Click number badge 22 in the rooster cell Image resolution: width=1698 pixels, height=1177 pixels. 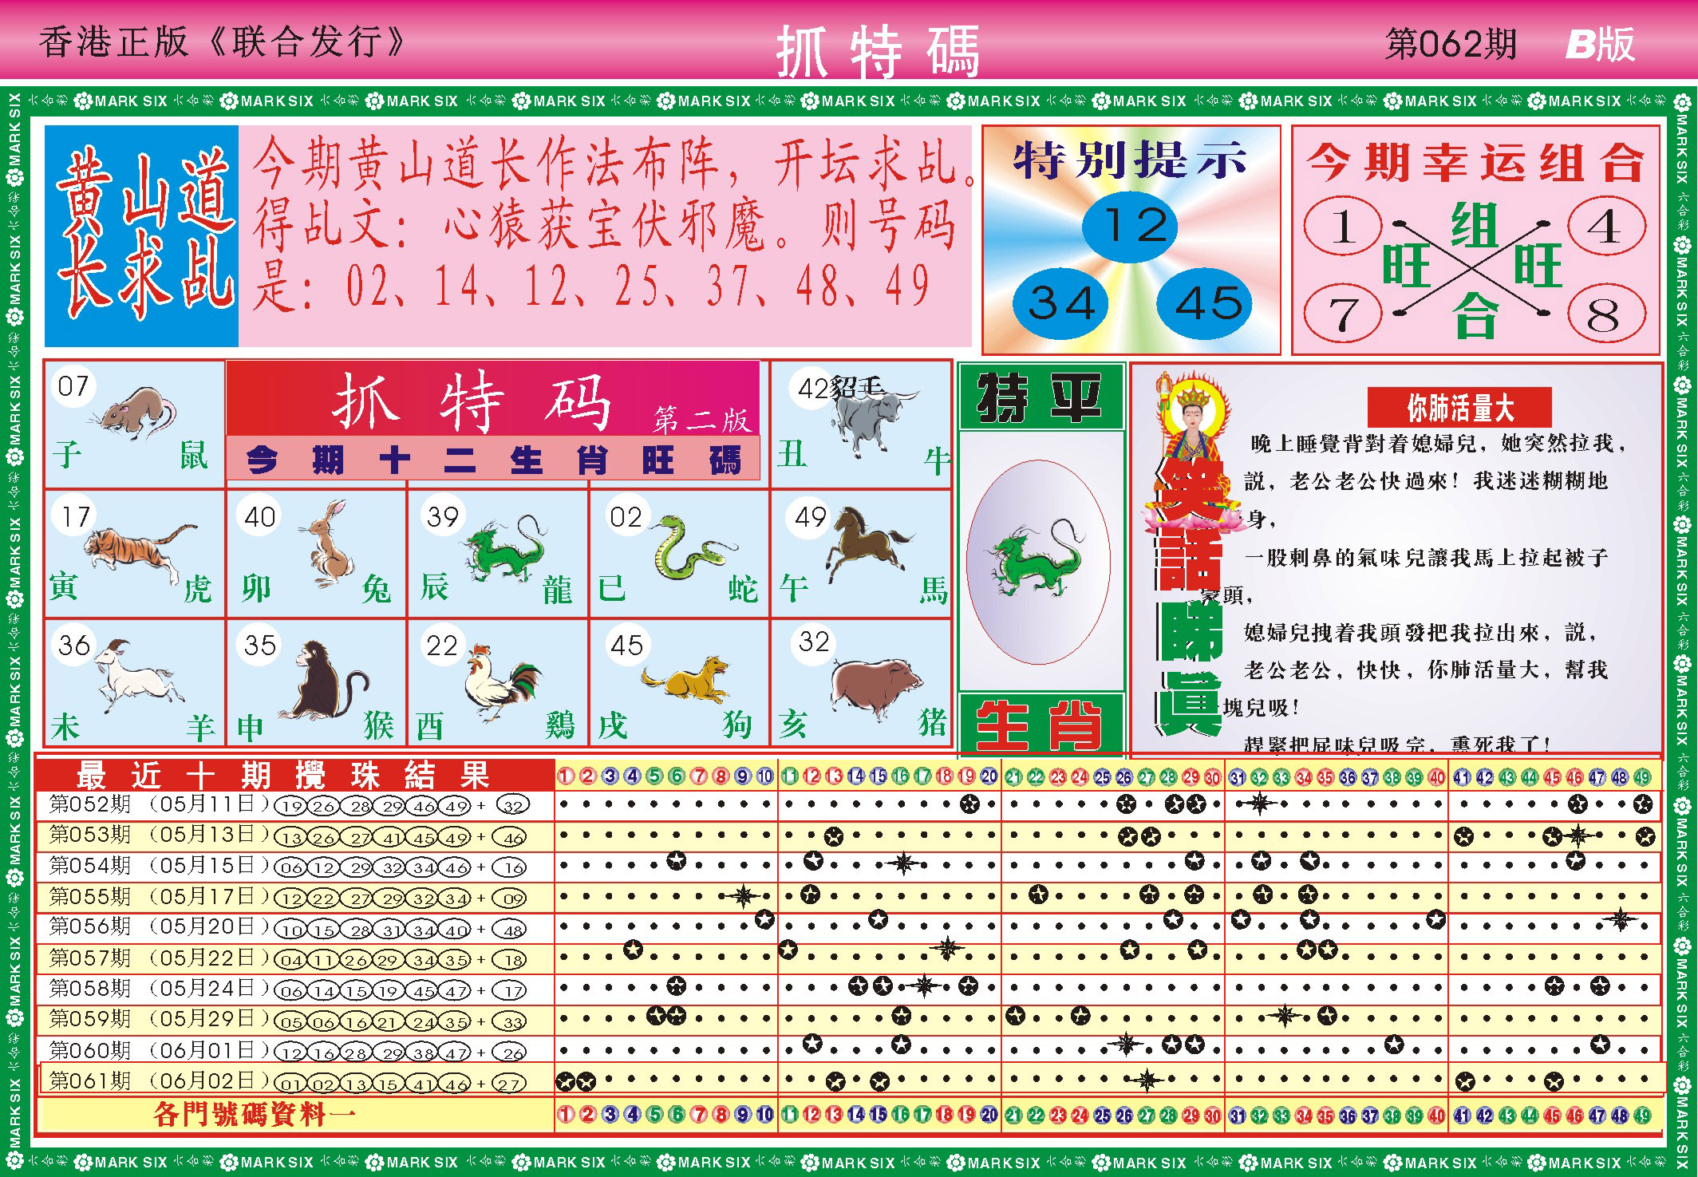442,644
